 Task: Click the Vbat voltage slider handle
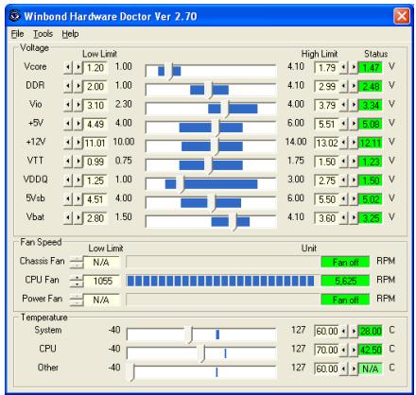pos(233,221)
